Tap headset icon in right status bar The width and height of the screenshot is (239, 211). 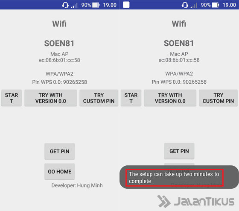coord(185,5)
